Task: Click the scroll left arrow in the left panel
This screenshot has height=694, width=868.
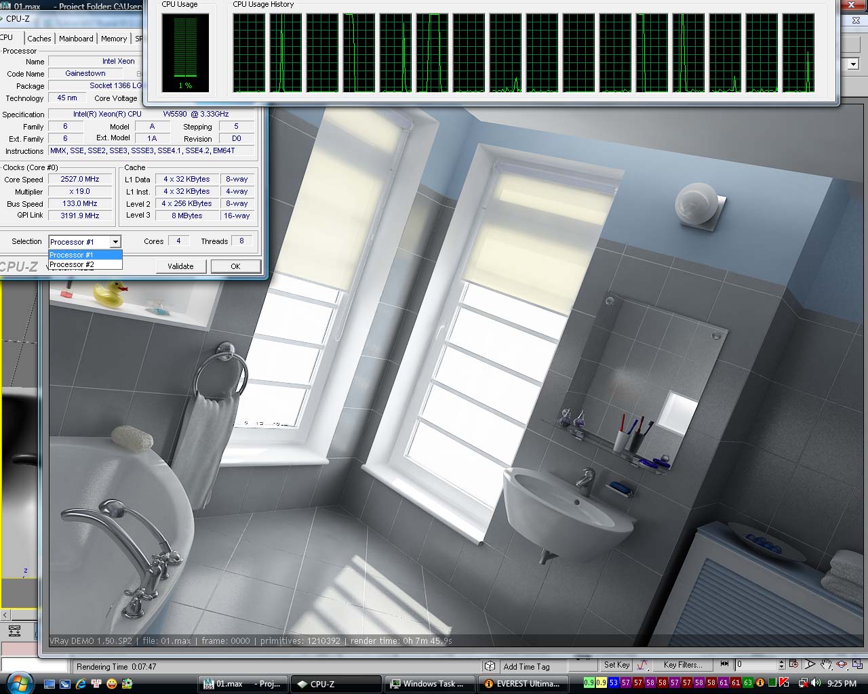Action: (x=5, y=615)
